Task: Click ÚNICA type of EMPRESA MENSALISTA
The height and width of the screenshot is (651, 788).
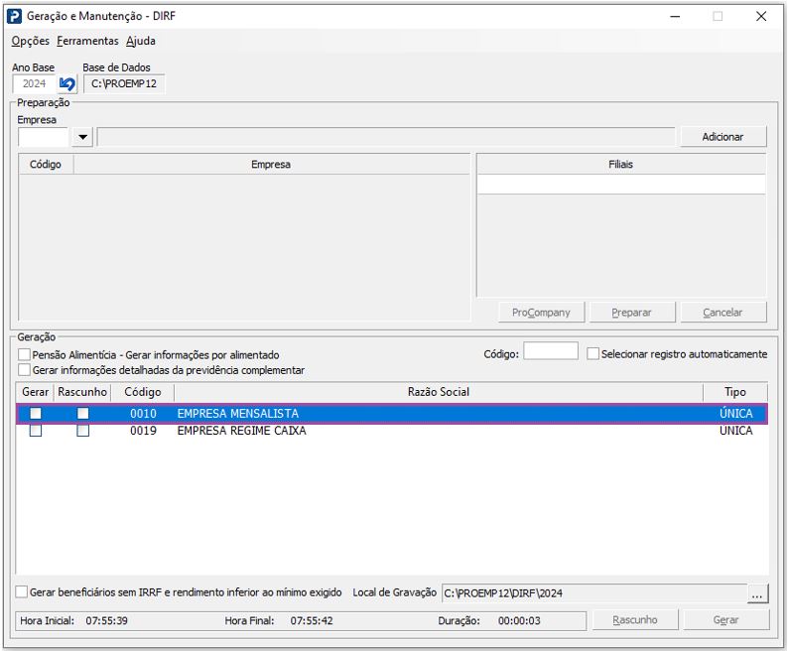Action: point(736,413)
